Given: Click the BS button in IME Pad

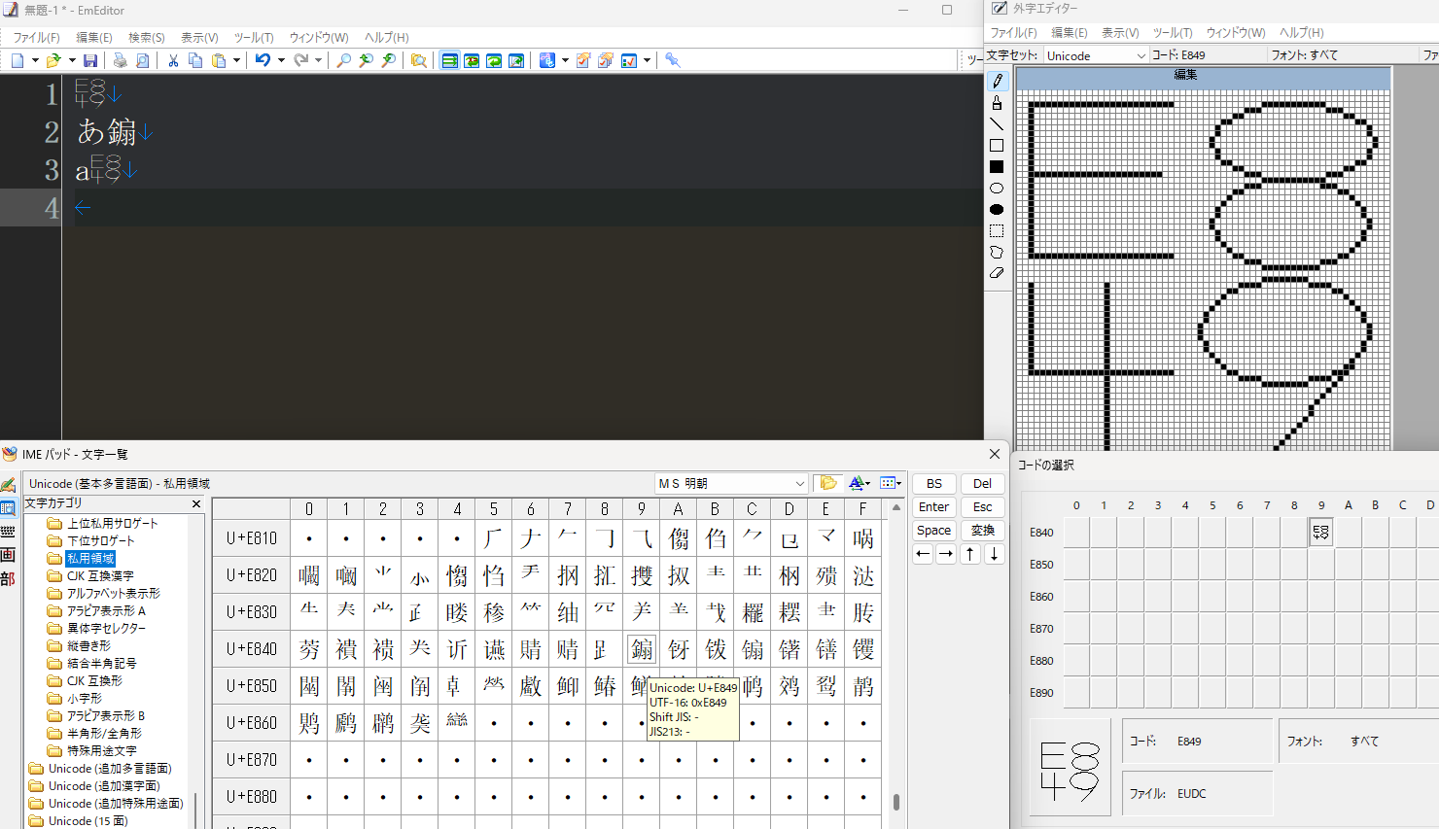Looking at the screenshot, I should tap(934, 483).
